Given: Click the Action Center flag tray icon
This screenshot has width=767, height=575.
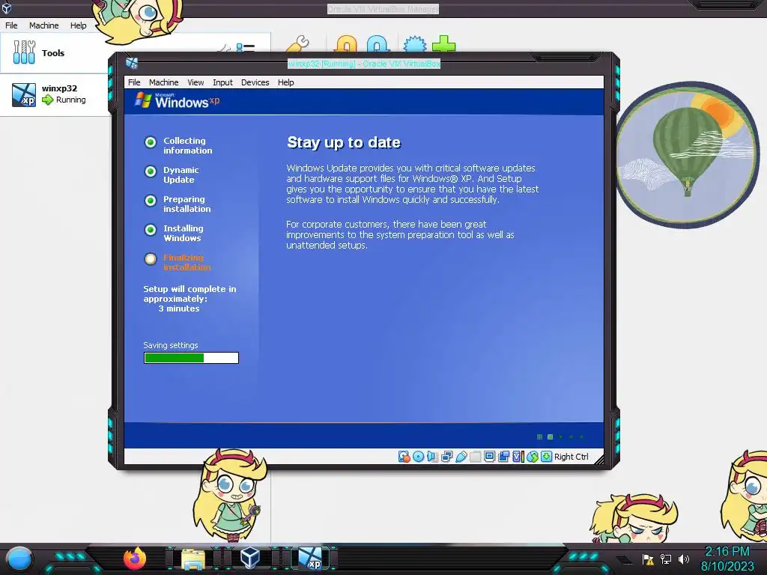Looking at the screenshot, I should tap(648, 559).
